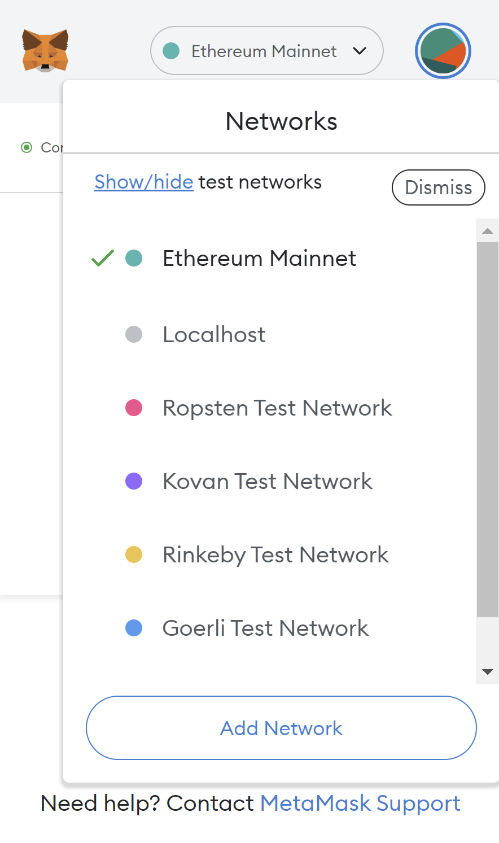
Task: Select Localhost from the networks list
Action: 270,334
